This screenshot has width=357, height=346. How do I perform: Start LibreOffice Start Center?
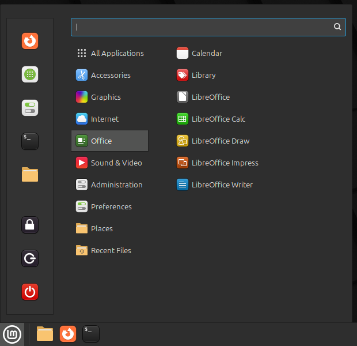pyautogui.click(x=203, y=97)
